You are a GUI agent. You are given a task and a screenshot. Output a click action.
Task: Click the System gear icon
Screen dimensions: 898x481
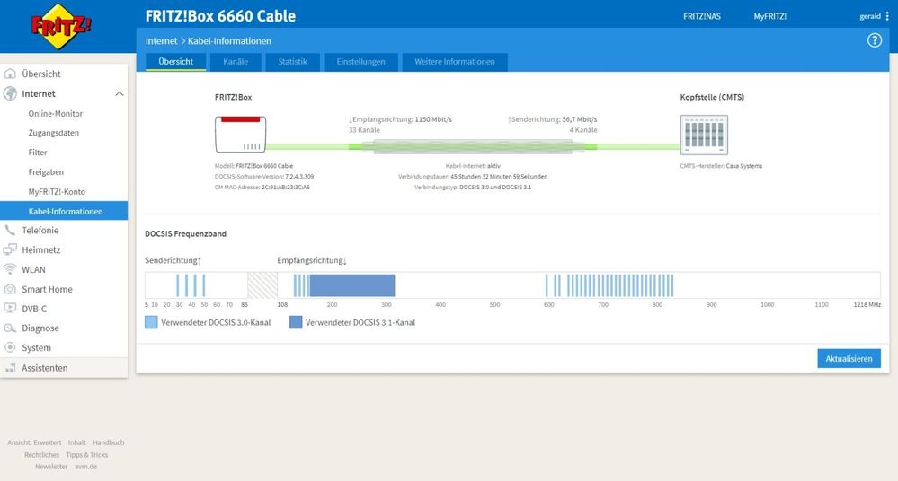click(x=10, y=348)
